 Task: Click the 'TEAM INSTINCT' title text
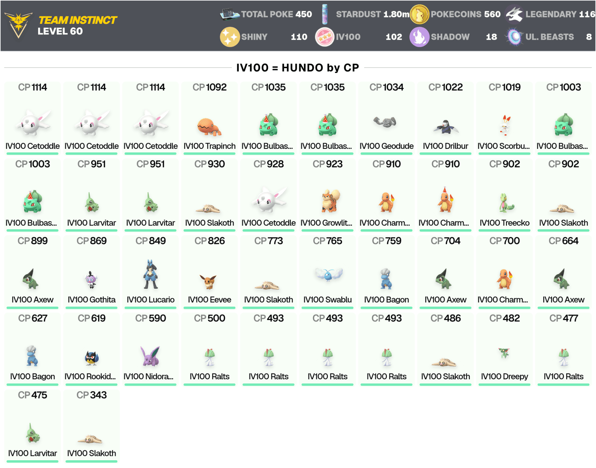(78, 20)
